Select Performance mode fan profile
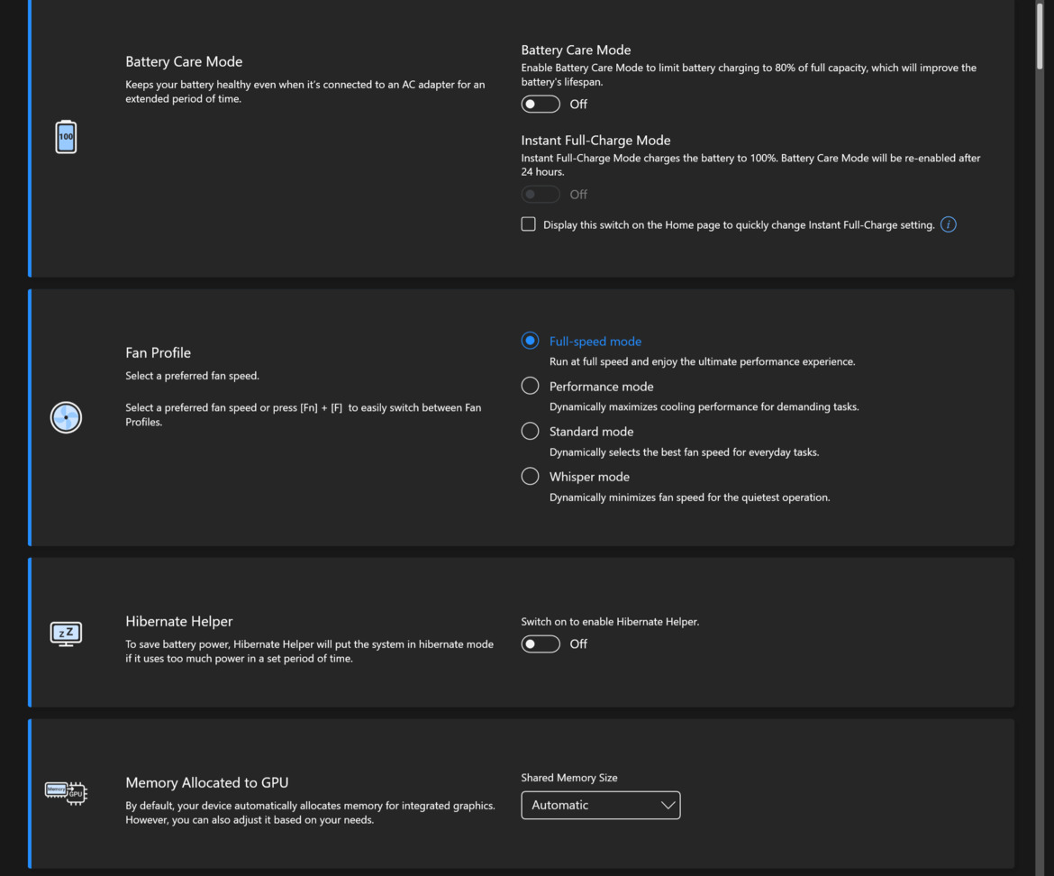The height and width of the screenshot is (876, 1054). [x=531, y=386]
